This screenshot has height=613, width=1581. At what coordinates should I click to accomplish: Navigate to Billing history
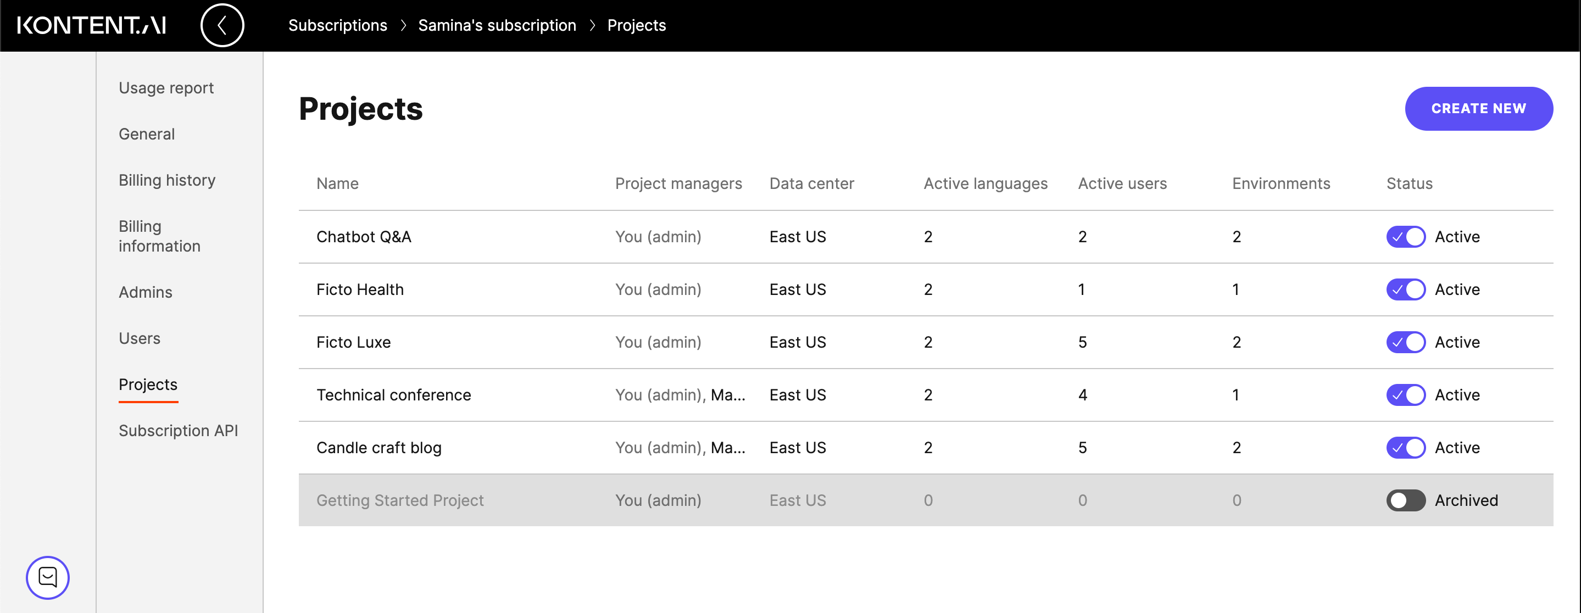166,180
